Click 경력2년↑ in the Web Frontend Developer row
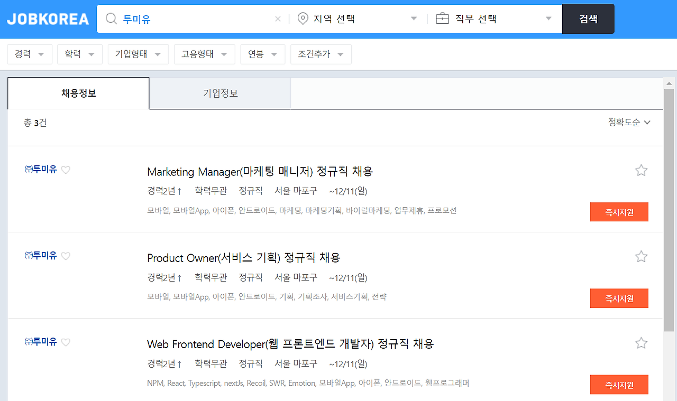The image size is (677, 401). (x=165, y=363)
